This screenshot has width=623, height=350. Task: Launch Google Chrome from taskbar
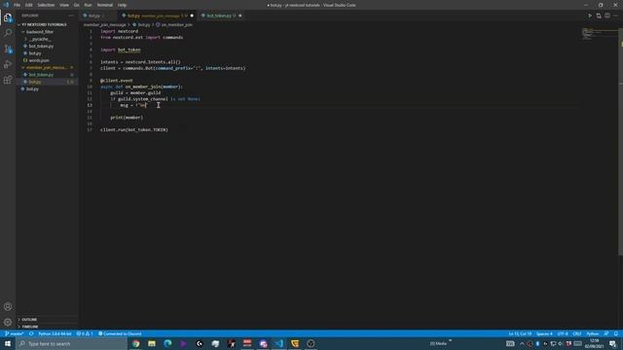point(136,343)
